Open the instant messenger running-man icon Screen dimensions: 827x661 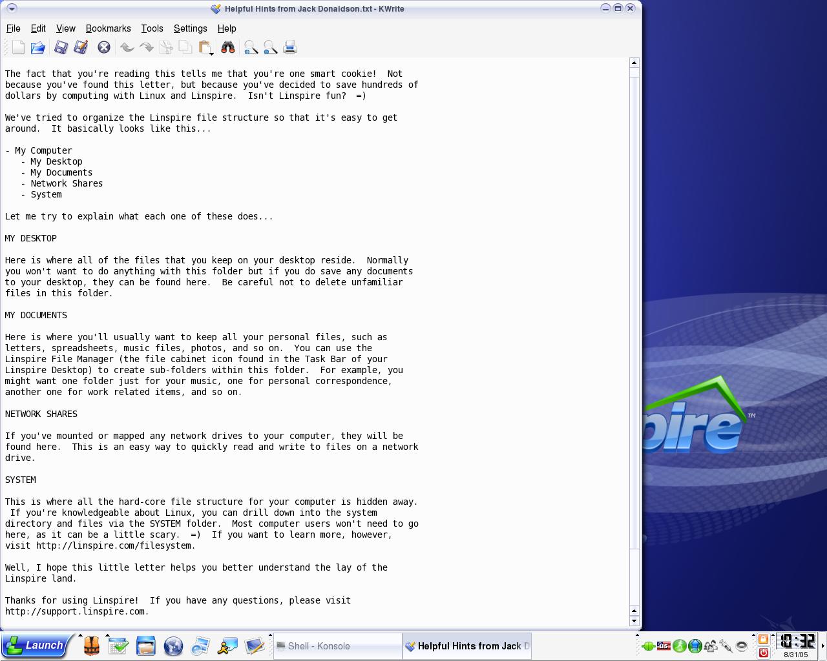pyautogui.click(x=227, y=646)
